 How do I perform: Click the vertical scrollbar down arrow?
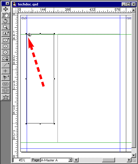coord(133,155)
